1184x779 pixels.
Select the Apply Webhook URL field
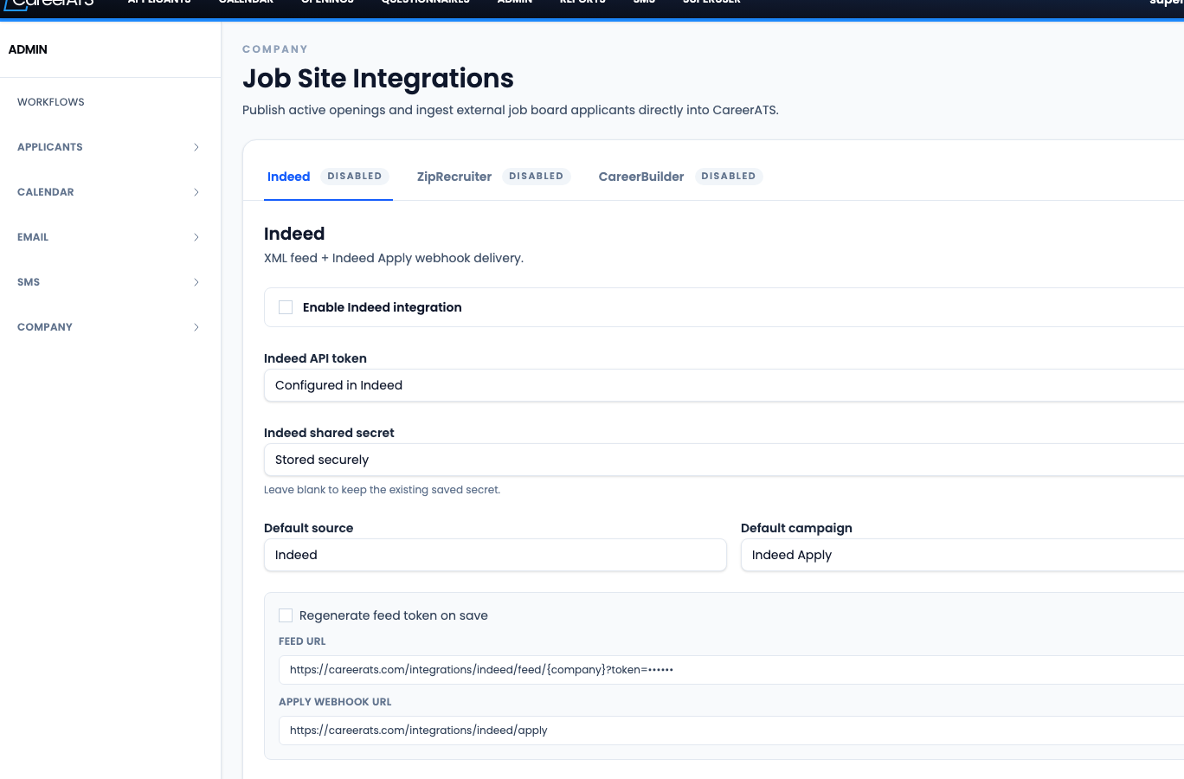[x=731, y=731]
